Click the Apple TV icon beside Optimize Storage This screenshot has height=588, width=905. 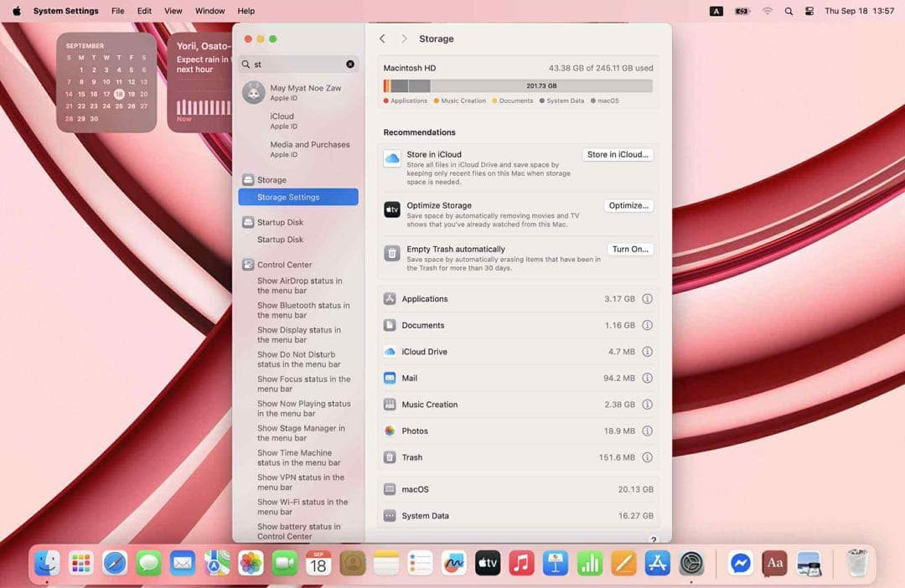tap(391, 210)
